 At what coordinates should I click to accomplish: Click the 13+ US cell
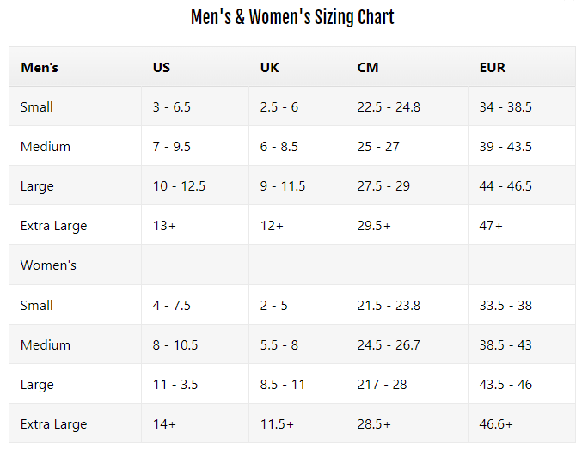[x=165, y=226]
